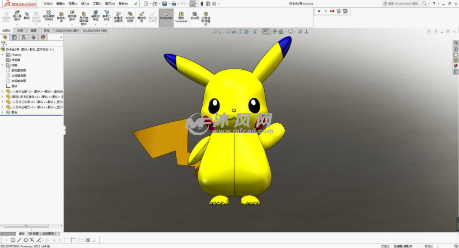Screen dimensions: 459x248
Task: Click the Mate (配合) paperclip tool
Action: pos(27,16)
